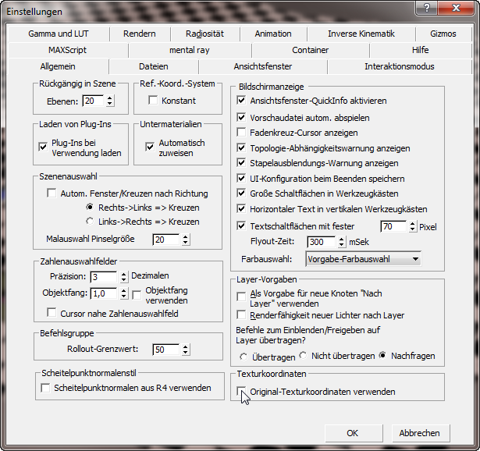Image resolution: width=480 pixels, height=451 pixels.
Task: Toggle Automatisch zuweisen checkbox
Action: [x=150, y=147]
